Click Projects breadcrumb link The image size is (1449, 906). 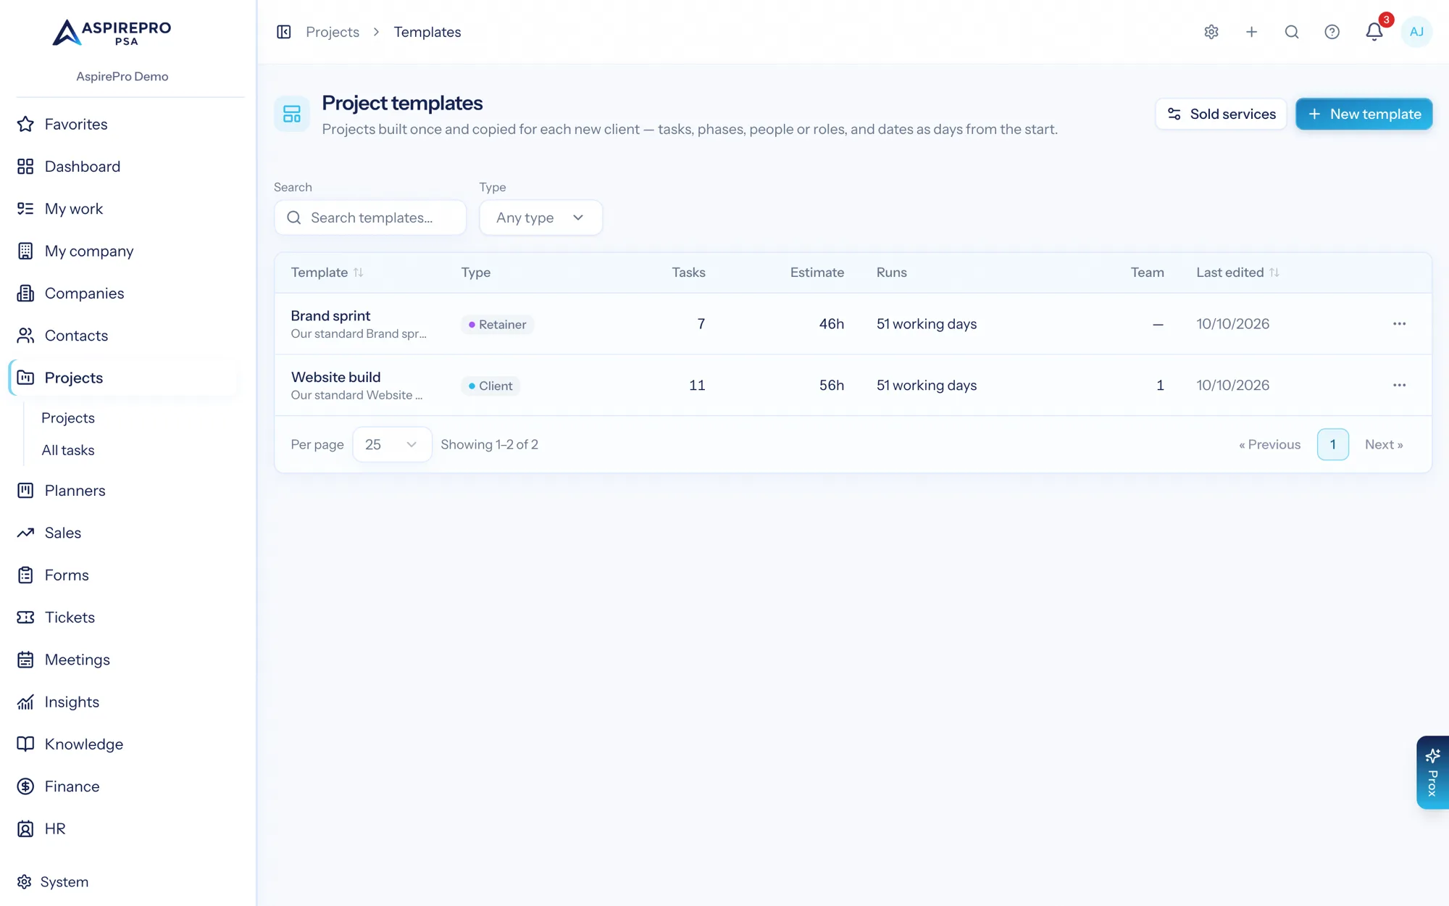tap(333, 32)
